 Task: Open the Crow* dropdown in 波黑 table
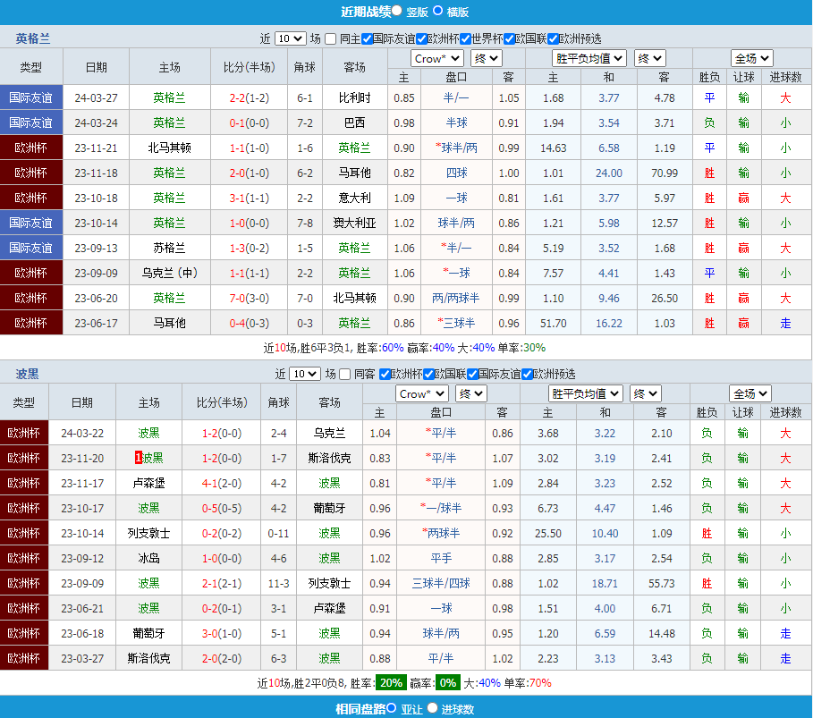click(422, 393)
